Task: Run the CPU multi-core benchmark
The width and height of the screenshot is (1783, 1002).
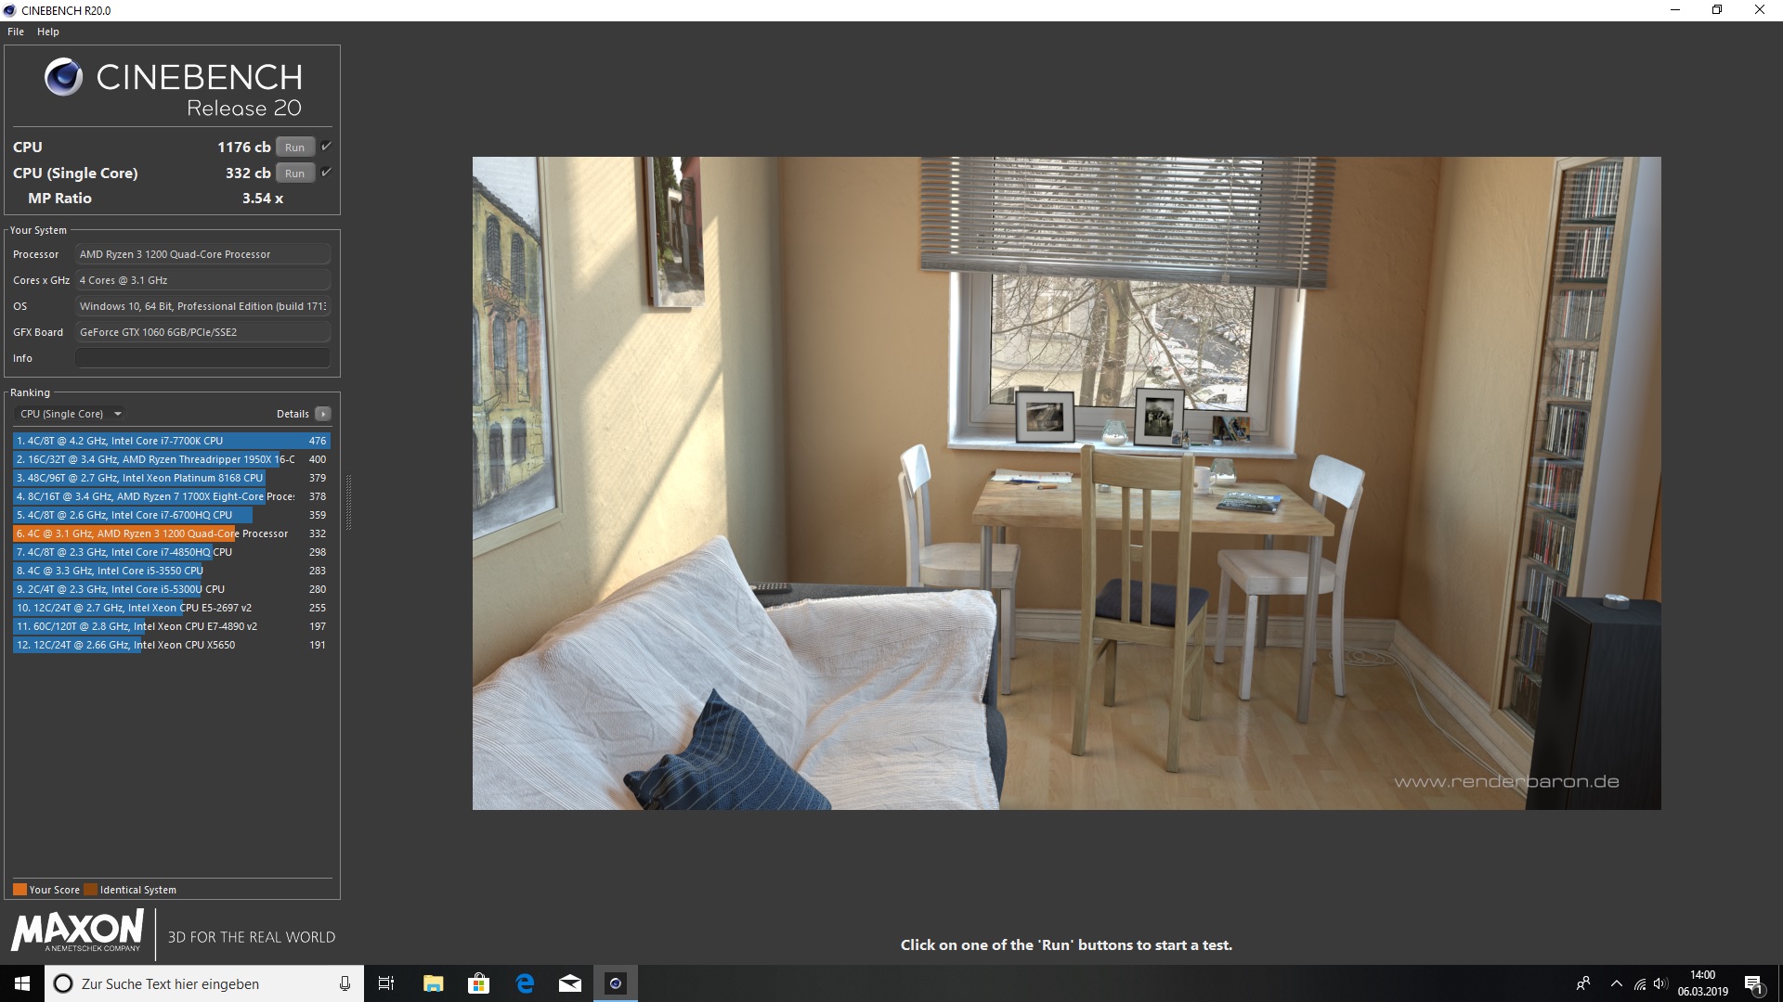Action: point(294,148)
